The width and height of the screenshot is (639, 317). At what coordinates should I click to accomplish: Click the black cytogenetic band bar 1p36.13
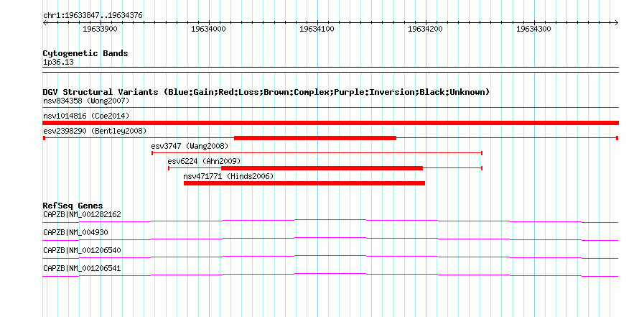(330, 69)
